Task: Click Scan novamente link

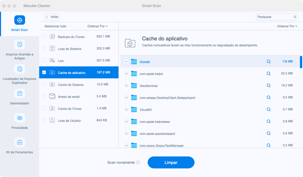Action: (123, 162)
